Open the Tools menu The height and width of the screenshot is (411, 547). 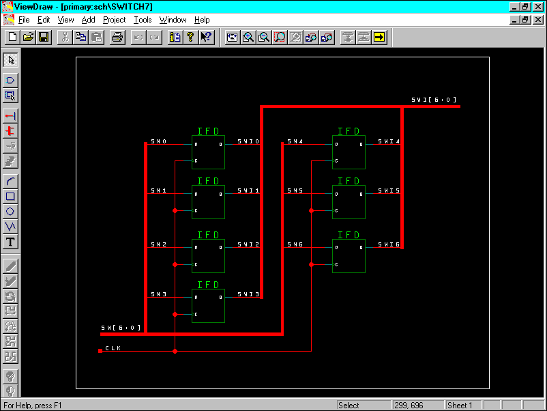tap(143, 20)
